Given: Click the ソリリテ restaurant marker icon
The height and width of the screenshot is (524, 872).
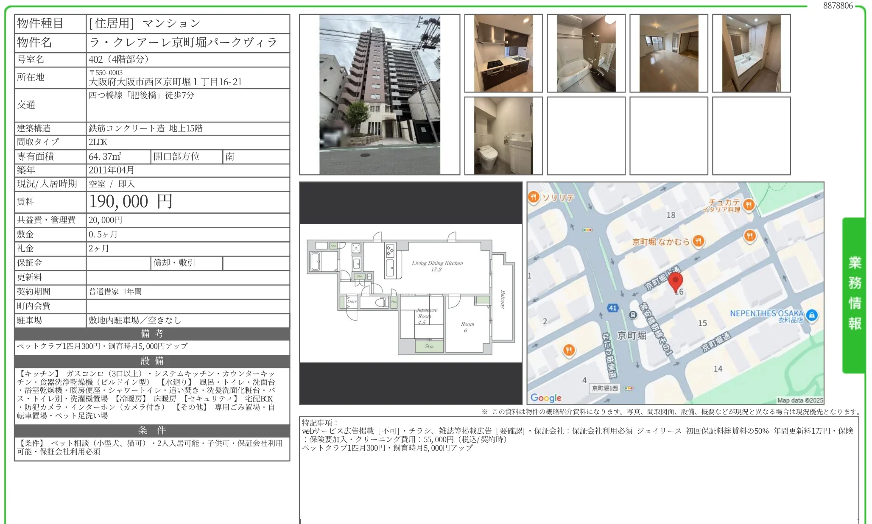Looking at the screenshot, I should (x=534, y=197).
